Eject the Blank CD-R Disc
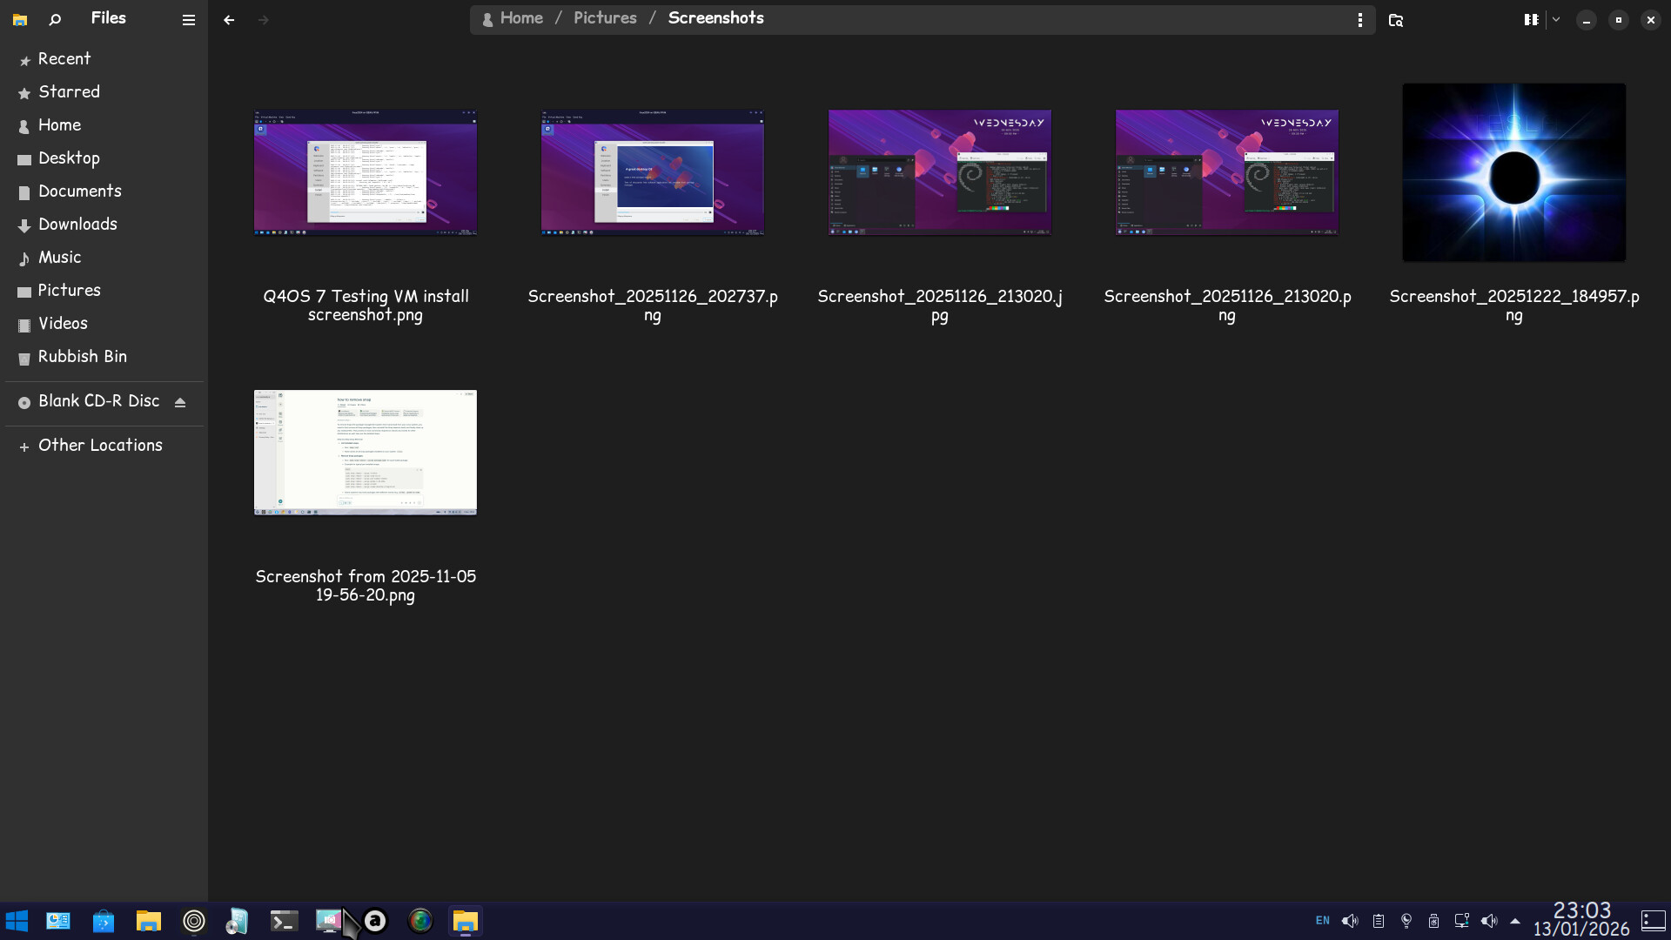Image resolution: width=1671 pixels, height=940 pixels. pyautogui.click(x=180, y=402)
